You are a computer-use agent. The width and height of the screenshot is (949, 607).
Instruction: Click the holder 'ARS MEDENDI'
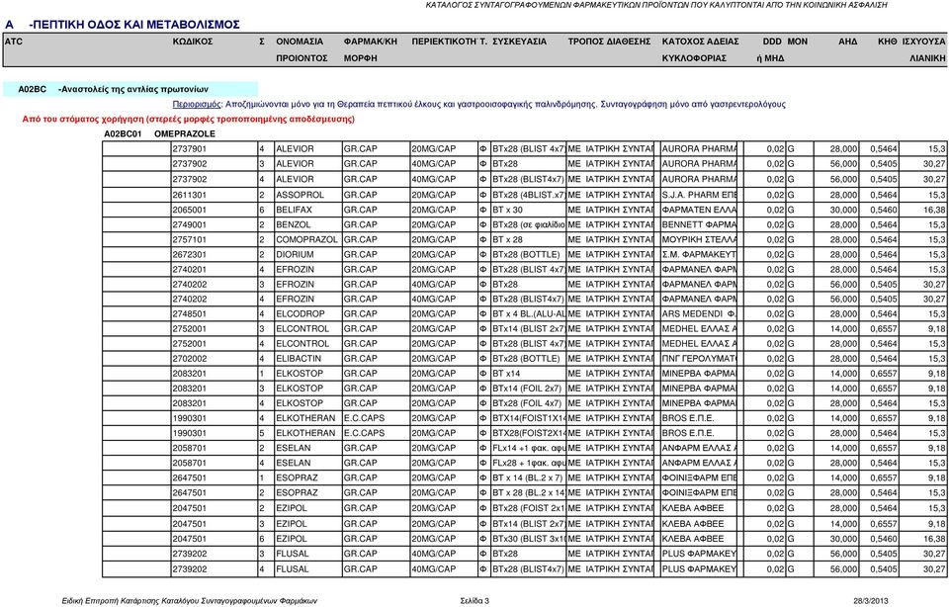[699, 314]
